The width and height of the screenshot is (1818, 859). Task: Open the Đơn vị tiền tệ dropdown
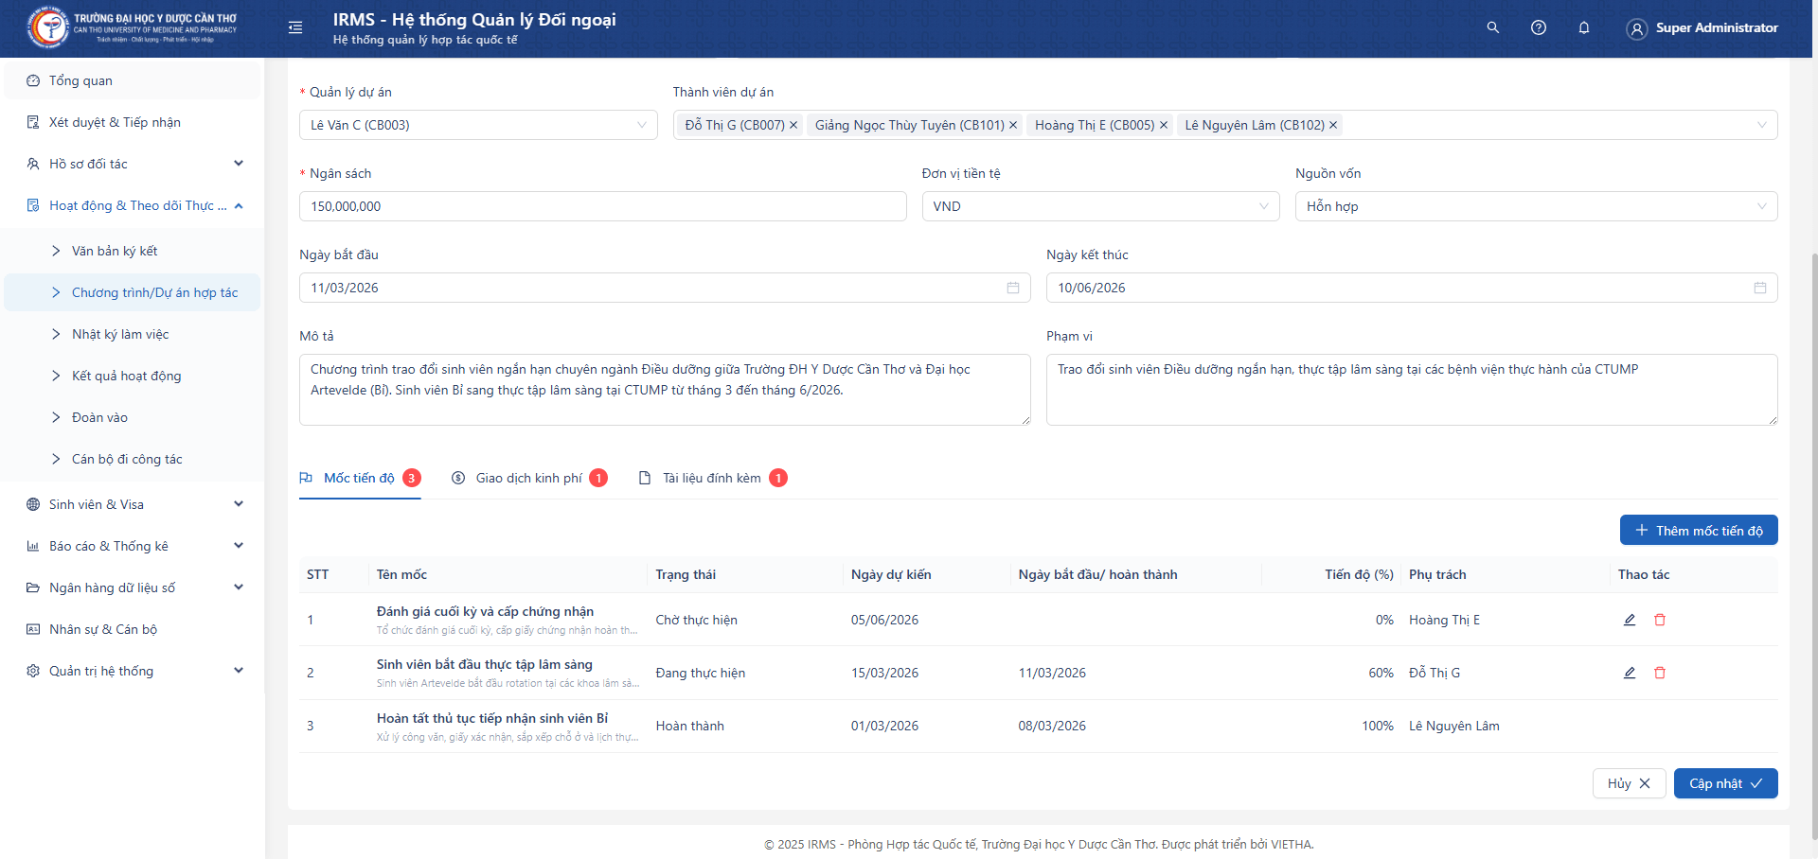click(1100, 206)
